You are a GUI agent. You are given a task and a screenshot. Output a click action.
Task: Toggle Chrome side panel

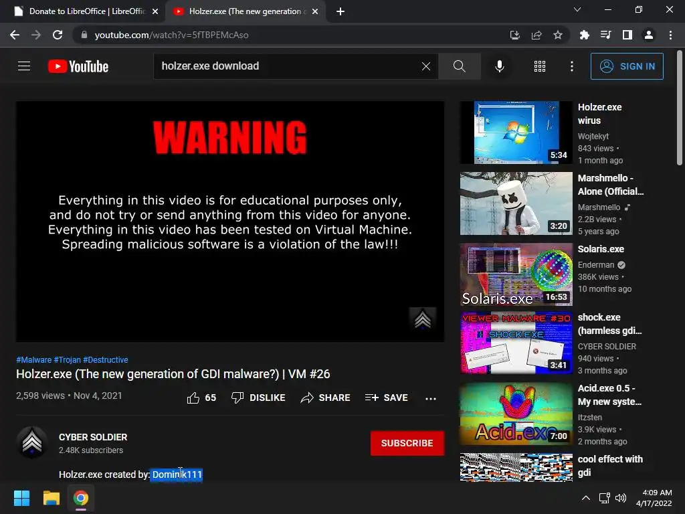[627, 35]
